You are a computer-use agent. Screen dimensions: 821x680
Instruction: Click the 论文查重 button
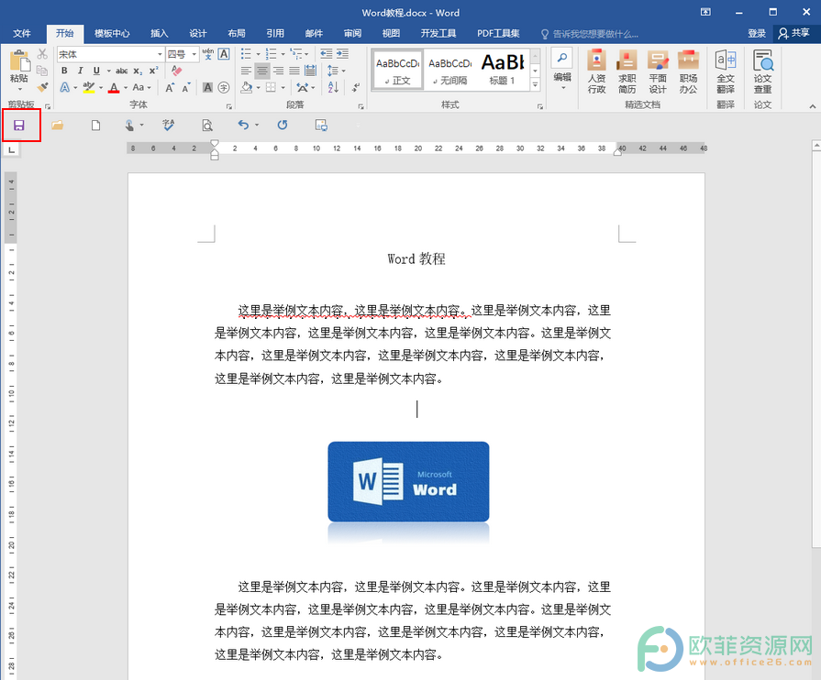[x=762, y=71]
